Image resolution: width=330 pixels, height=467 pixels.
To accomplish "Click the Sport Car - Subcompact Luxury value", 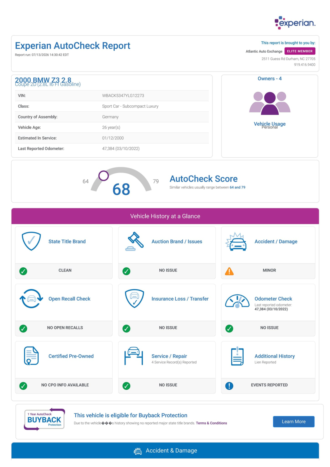I will coord(130,106).
